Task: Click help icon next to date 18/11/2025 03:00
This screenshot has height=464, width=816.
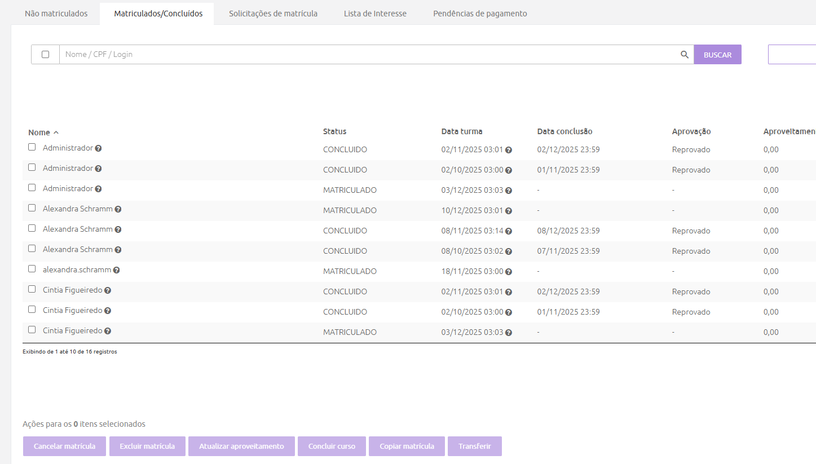Action: [509, 272]
